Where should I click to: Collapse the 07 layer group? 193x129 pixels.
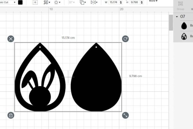(177, 16)
